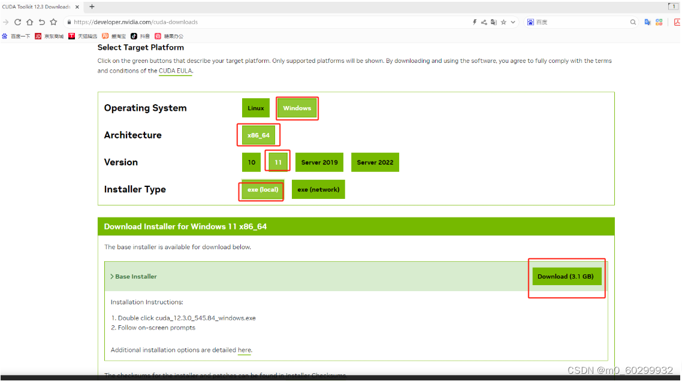Reload the current page
This screenshot has width=682, height=381.
(18, 22)
